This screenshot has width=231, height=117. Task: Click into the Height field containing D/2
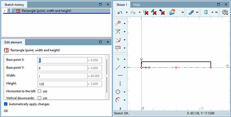pyautogui.click(x=62, y=84)
